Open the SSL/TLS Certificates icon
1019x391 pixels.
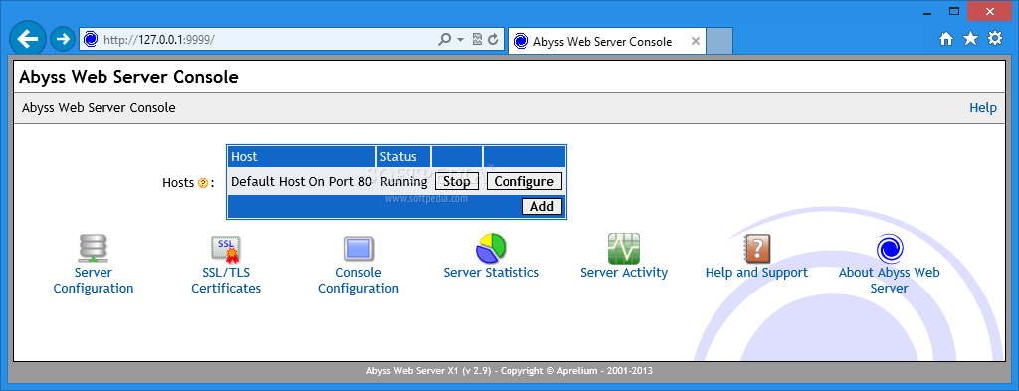[226, 248]
